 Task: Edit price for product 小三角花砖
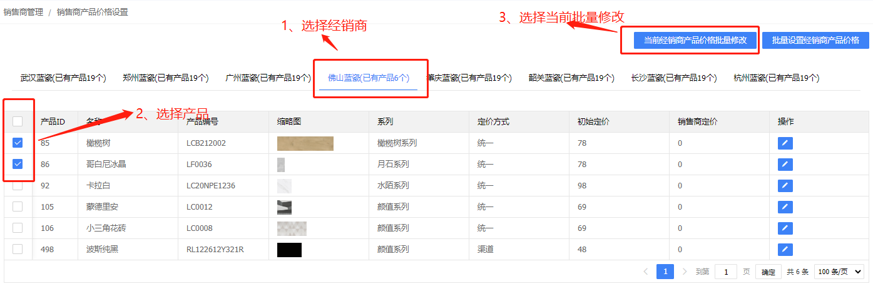click(x=785, y=228)
